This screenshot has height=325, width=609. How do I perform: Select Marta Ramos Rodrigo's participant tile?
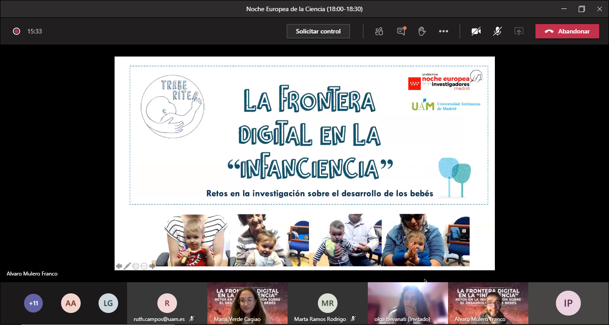328,303
